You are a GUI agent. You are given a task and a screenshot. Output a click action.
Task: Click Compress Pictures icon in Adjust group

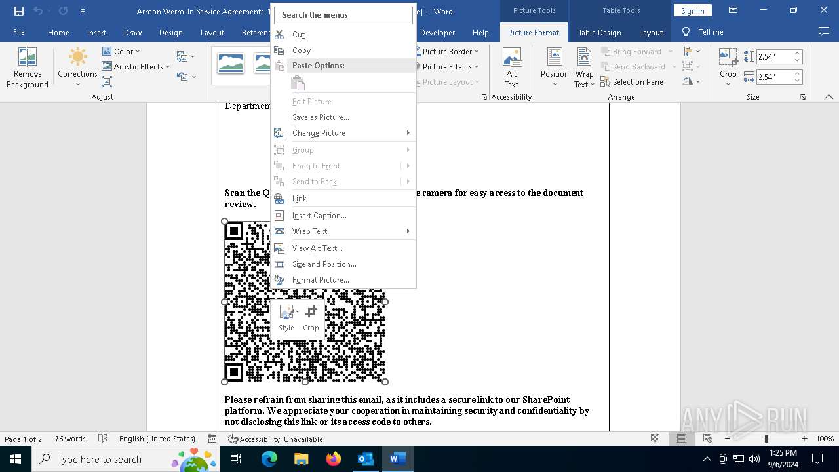tap(107, 81)
